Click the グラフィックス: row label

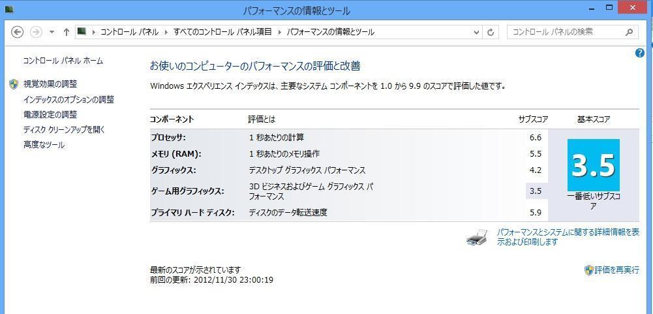tap(173, 170)
